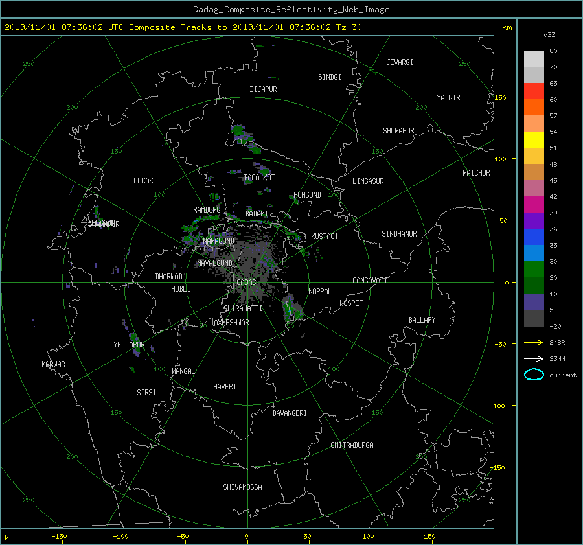Viewport: 583px width, 545px height.
Task: Click the DAVANGERI city label
Action: (290, 413)
